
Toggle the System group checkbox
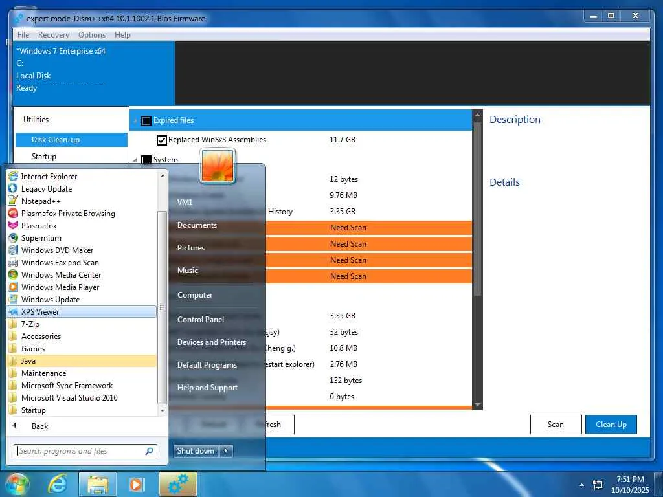click(146, 160)
